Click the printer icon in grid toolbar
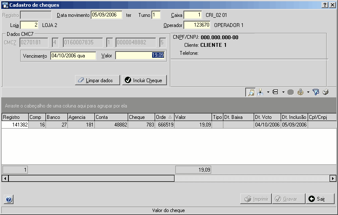Screen dimensions: 338x215 (325, 92)
